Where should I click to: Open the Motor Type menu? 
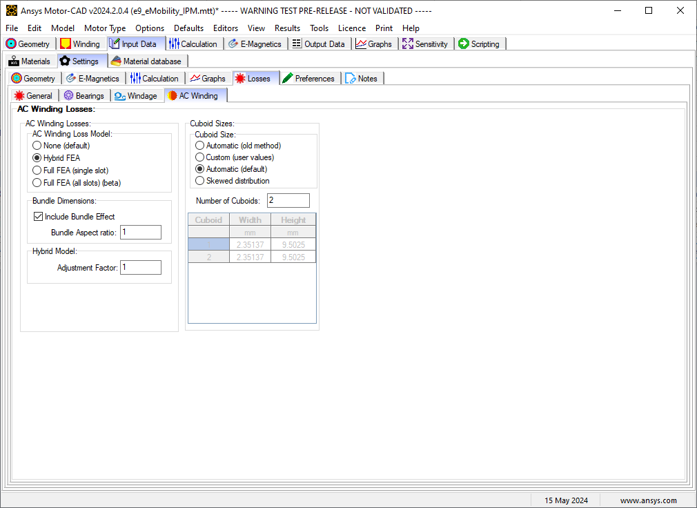click(x=105, y=28)
